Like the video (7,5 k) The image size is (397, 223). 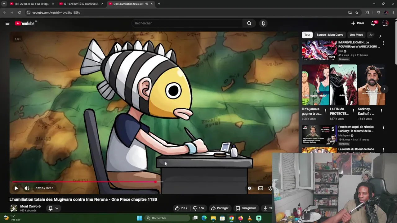coord(181,208)
